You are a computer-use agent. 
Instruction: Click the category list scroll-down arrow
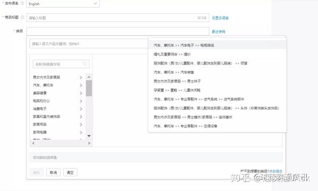(89, 135)
